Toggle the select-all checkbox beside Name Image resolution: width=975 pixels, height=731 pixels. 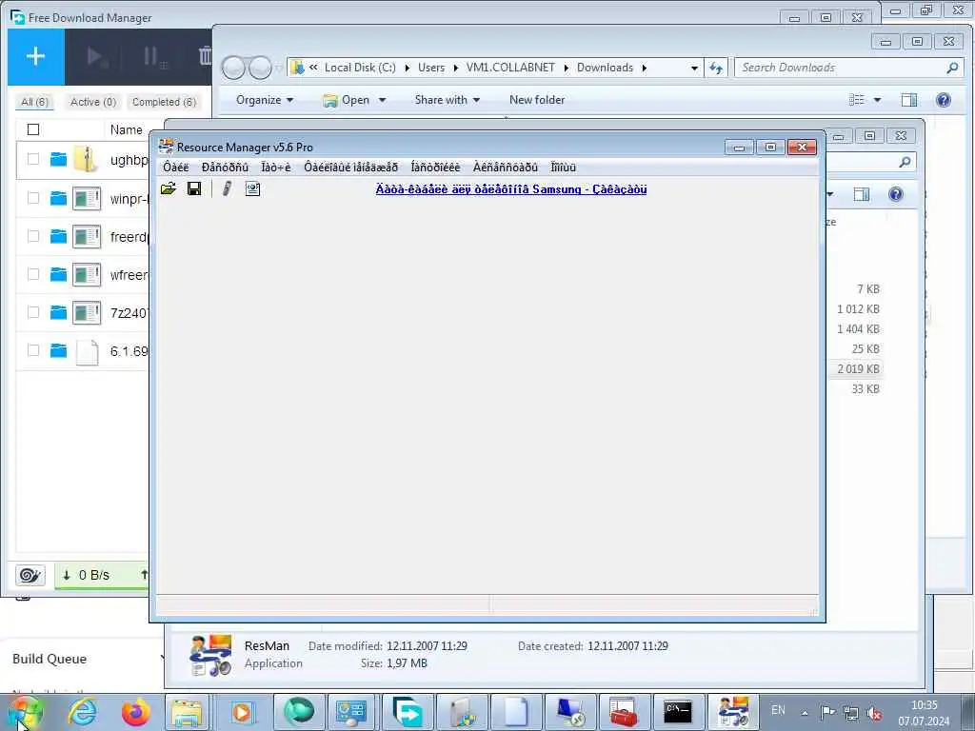coord(33,129)
